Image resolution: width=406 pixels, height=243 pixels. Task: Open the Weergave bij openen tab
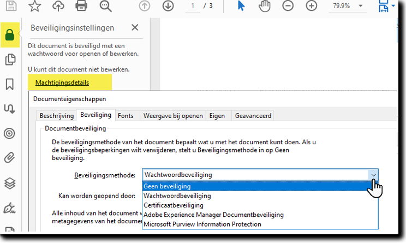(x=173, y=116)
